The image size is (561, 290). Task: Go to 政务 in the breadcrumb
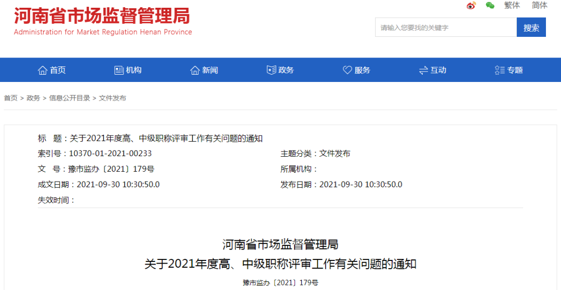pyautogui.click(x=33, y=98)
